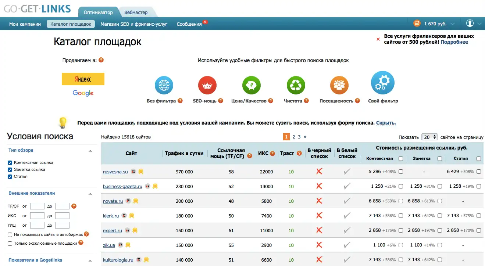Click the ИКС до input field
Viewport: 485px width, 266px height.
tap(62, 216)
